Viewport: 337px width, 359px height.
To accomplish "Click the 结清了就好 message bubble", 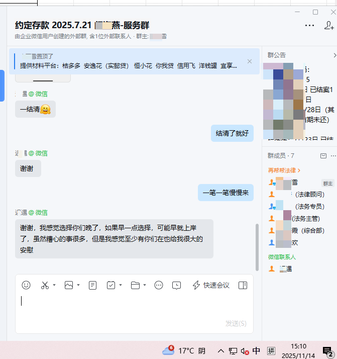I will (x=232, y=133).
